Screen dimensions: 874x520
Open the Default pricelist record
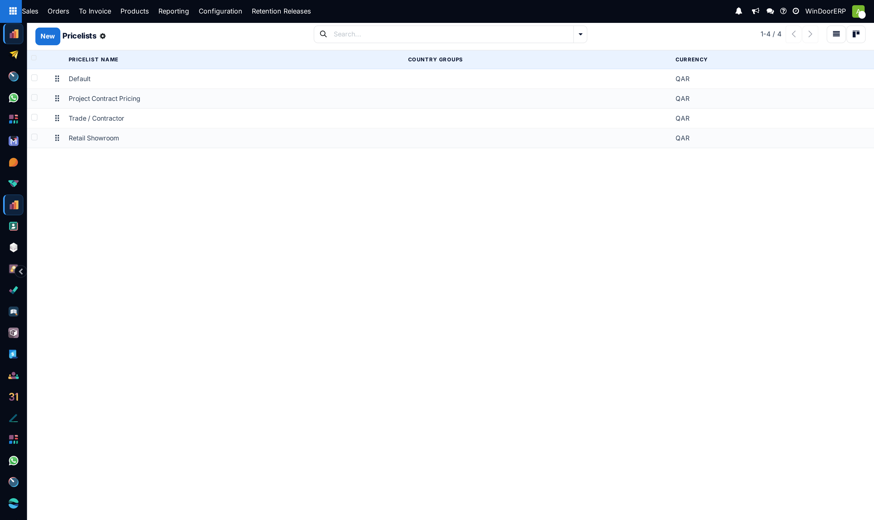coord(80,79)
